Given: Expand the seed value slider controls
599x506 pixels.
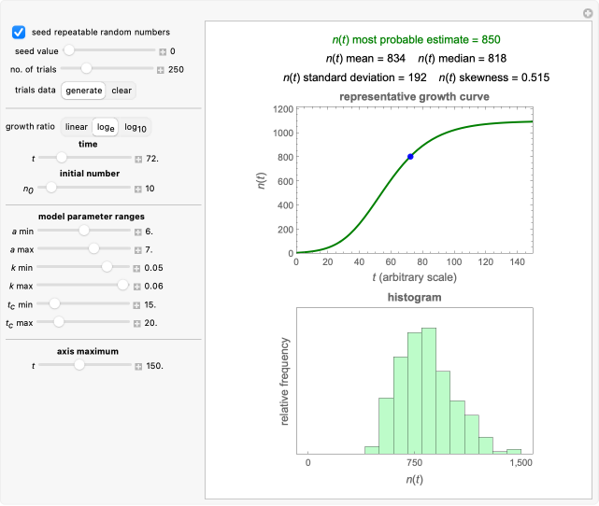Looking at the screenshot, I should [x=161, y=51].
